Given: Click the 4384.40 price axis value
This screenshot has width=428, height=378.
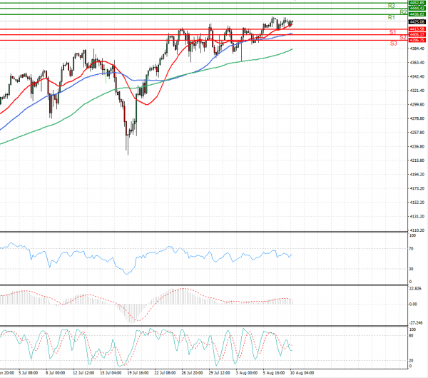Looking at the screenshot, I should pyautogui.click(x=417, y=48).
